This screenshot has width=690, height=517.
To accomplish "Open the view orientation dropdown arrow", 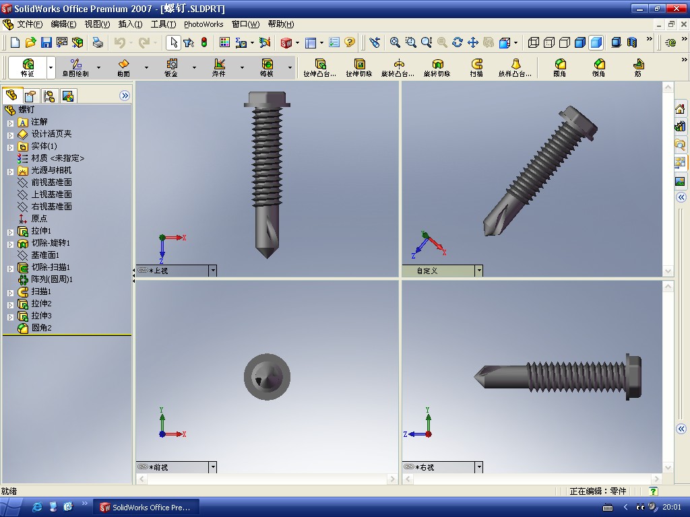I will coord(515,42).
